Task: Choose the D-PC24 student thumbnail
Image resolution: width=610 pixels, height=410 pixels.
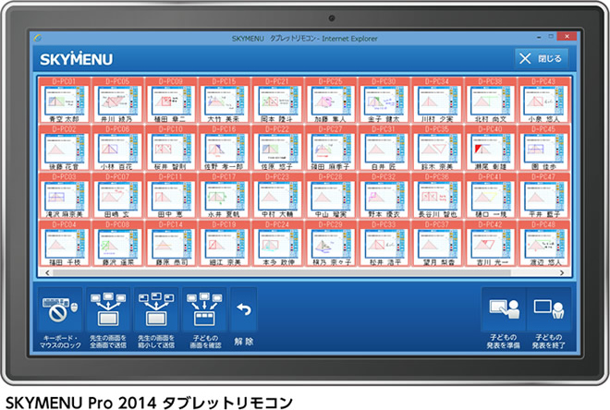Action: click(277, 243)
